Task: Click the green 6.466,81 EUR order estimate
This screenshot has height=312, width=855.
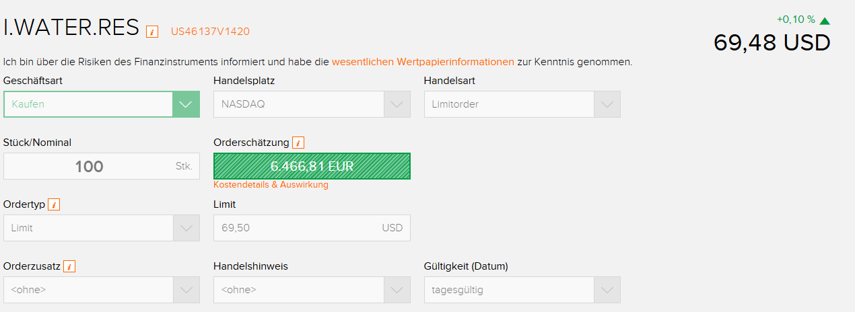Action: [x=312, y=166]
